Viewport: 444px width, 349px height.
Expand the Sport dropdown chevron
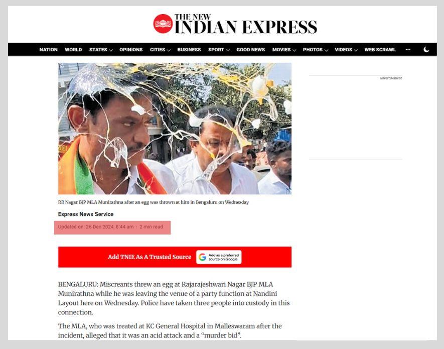tap(228, 50)
